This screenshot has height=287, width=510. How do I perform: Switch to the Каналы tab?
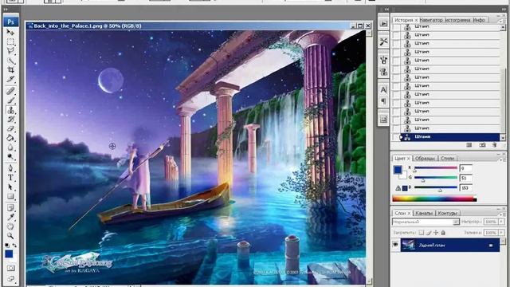(x=424, y=214)
